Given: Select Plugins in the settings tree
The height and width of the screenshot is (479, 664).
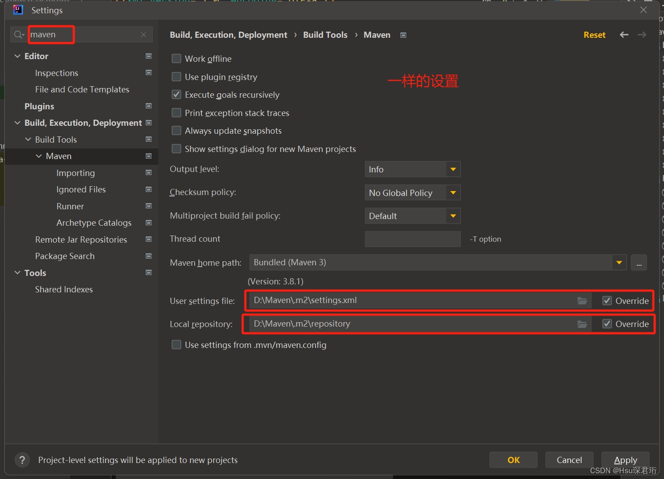Looking at the screenshot, I should pos(39,106).
